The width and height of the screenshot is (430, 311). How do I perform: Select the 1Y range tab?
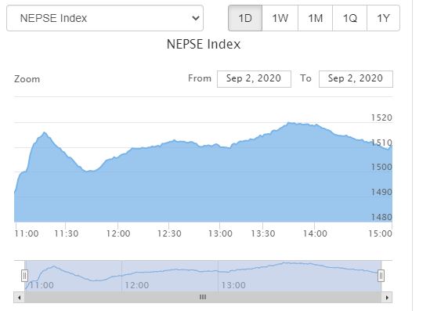(x=383, y=18)
